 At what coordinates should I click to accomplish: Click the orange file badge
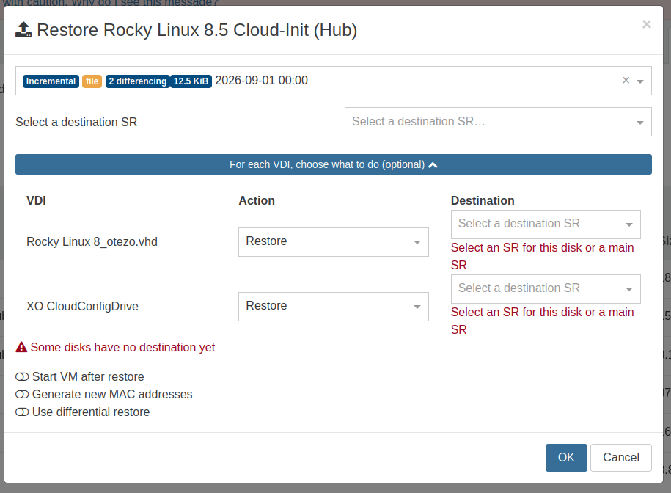click(x=92, y=81)
